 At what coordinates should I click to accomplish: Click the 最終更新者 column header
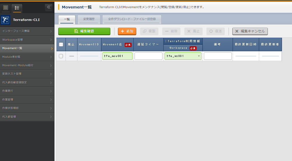point(270,44)
